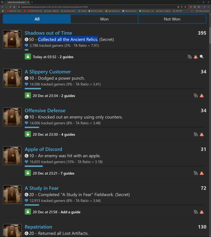Click feed icon in A Slippery Customer row

pyautogui.click(x=195, y=96)
